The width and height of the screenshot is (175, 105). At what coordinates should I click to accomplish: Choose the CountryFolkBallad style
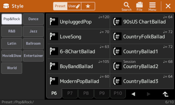141,36
